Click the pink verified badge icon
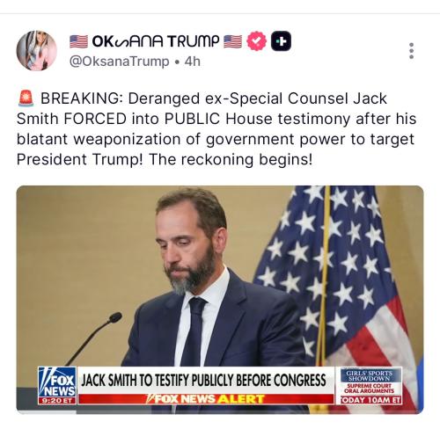 click(x=257, y=41)
